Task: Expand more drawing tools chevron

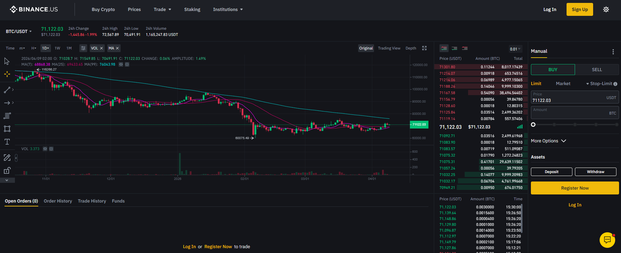Action: click(x=7, y=180)
